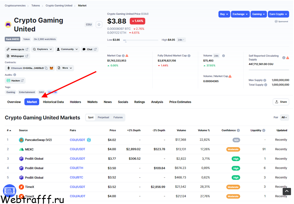Copy the Ethereum contract address
Image resolution: width=294 pixels, height=204 pixels.
46,68
